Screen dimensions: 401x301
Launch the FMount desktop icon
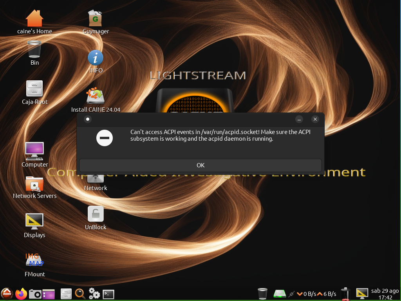click(x=34, y=265)
